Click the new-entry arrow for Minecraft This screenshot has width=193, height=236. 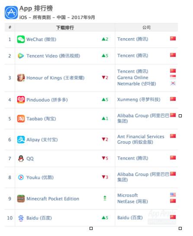[x=105, y=198]
